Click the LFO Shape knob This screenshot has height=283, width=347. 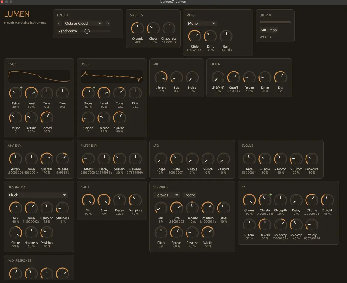161,159
